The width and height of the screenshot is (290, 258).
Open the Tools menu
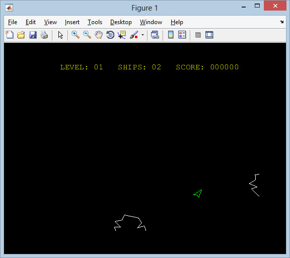[x=95, y=22]
